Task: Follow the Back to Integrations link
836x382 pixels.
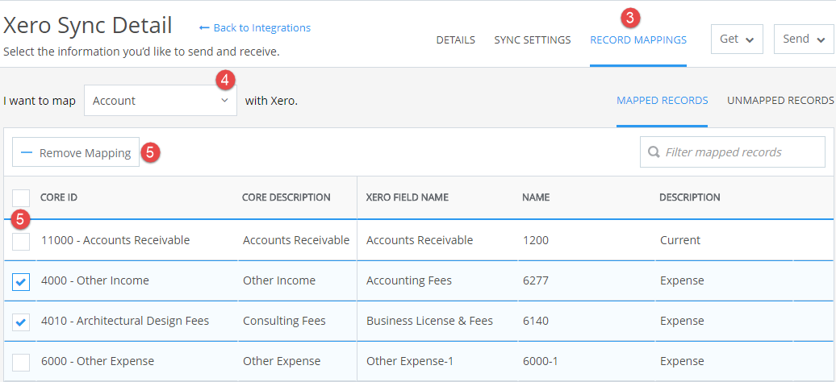Action: click(x=261, y=27)
